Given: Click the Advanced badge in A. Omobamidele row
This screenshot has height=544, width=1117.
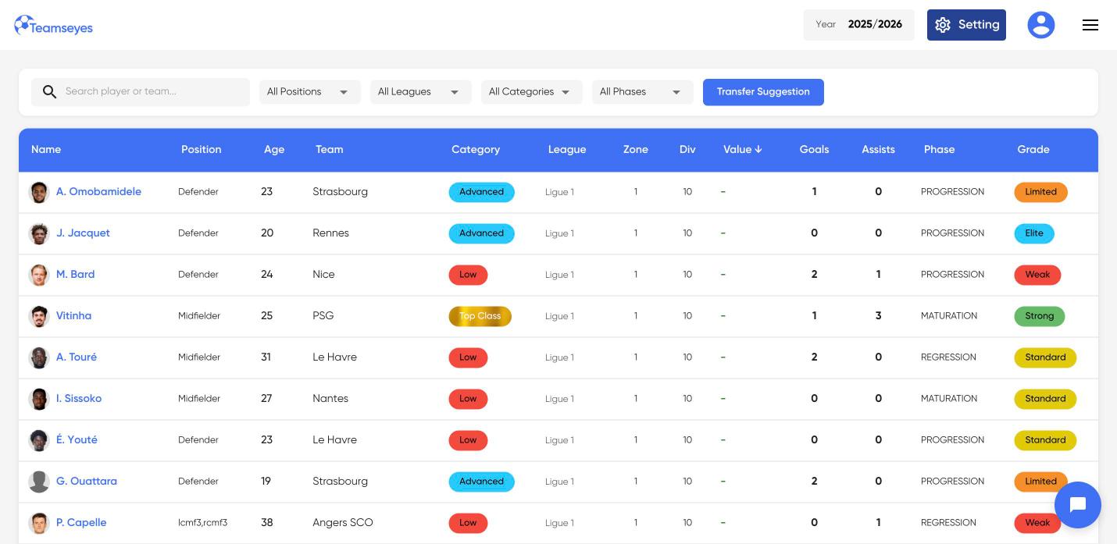Looking at the screenshot, I should 481,192.
